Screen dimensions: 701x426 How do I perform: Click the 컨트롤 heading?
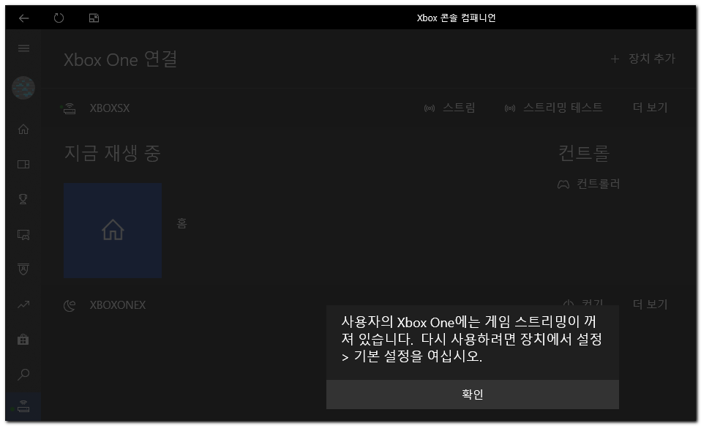[x=584, y=153]
